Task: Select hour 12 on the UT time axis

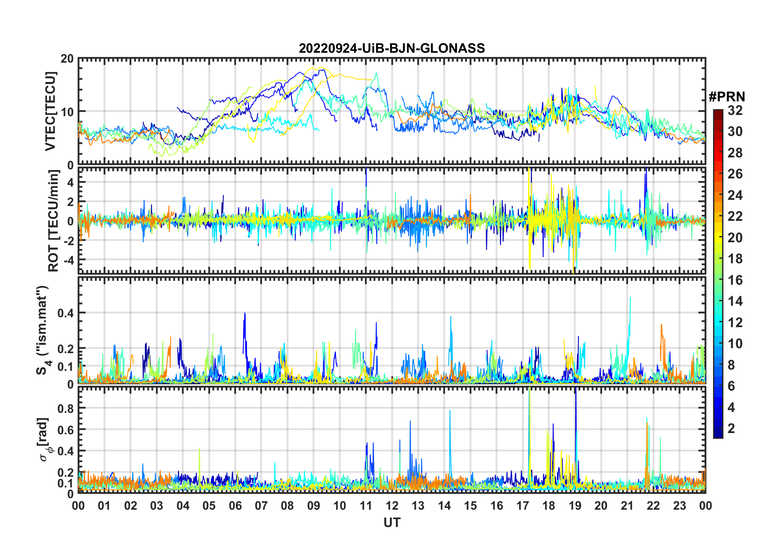Action: click(392, 506)
